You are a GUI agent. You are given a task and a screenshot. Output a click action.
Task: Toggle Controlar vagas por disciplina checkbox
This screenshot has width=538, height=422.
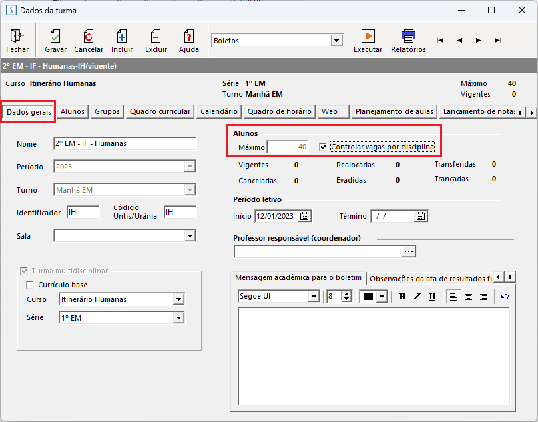point(323,147)
